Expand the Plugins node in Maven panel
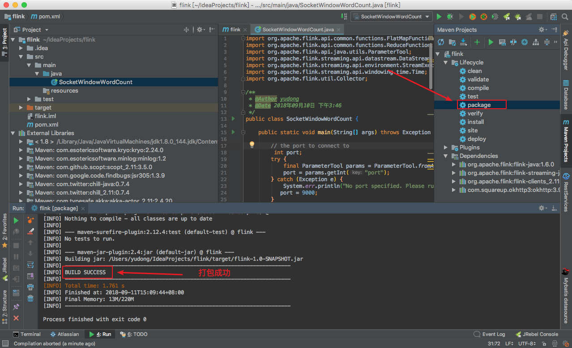Screen dimensions: 572x348 point(446,148)
